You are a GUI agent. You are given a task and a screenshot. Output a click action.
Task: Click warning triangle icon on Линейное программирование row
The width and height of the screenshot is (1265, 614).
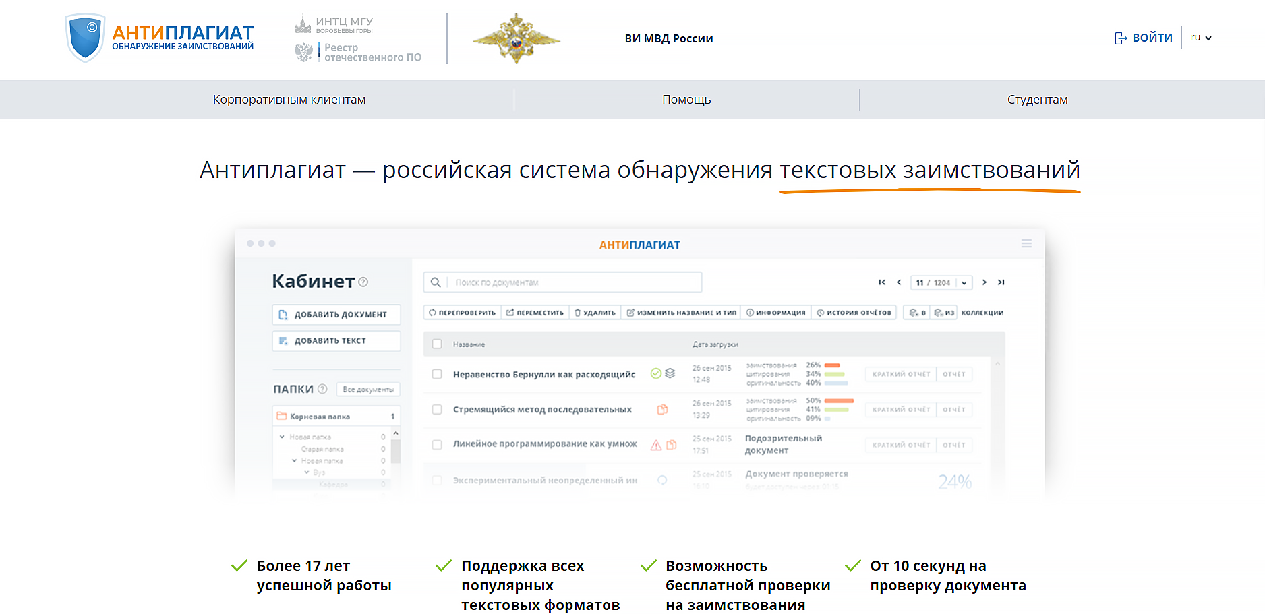(x=655, y=445)
